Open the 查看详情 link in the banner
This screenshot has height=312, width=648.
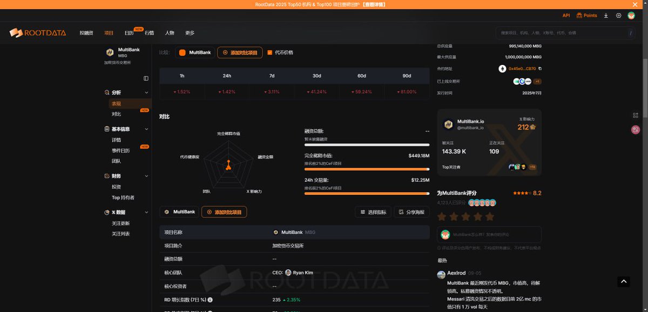coord(373,4)
